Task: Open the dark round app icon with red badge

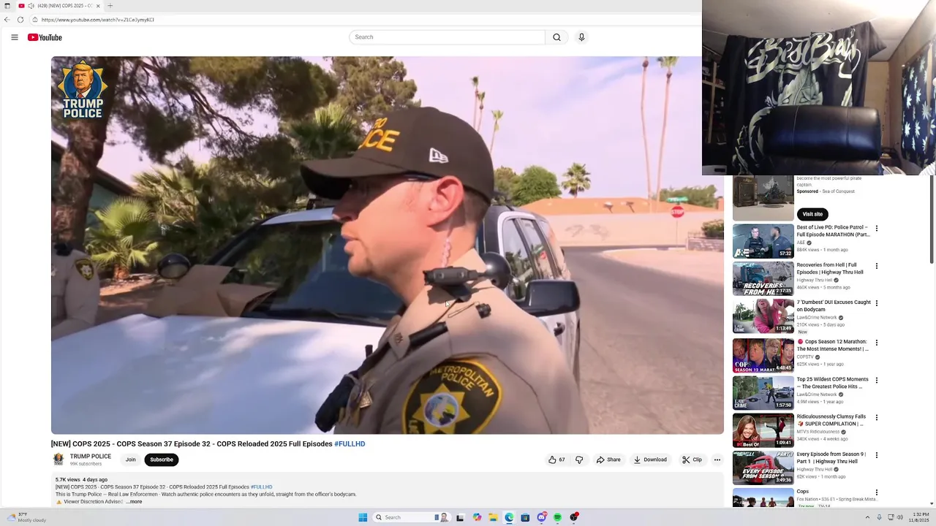Action: 574,517
